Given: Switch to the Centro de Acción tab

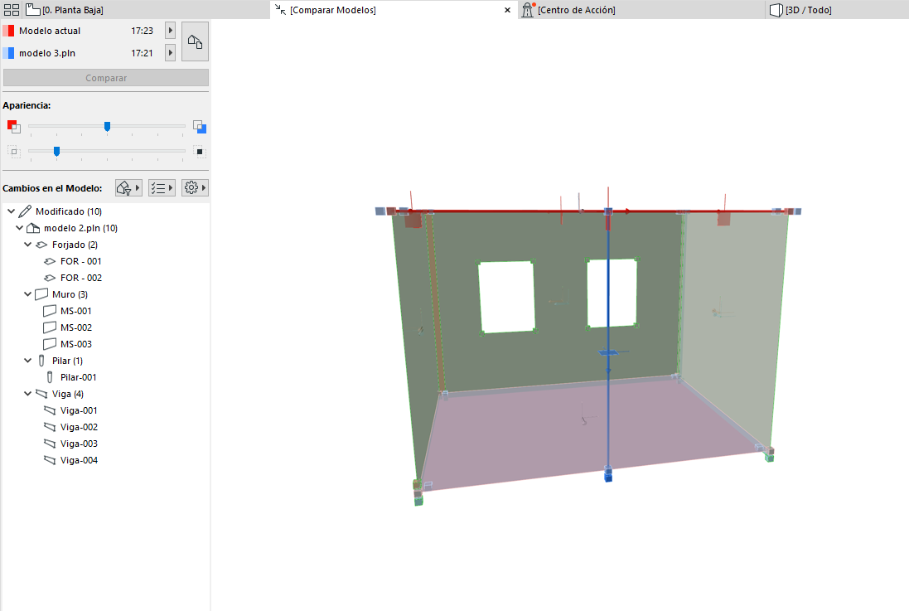Looking at the screenshot, I should coord(576,10).
